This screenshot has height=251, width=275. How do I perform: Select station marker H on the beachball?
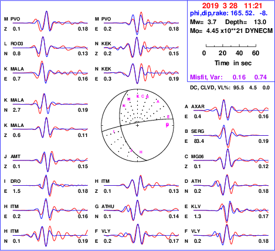click(x=141, y=152)
